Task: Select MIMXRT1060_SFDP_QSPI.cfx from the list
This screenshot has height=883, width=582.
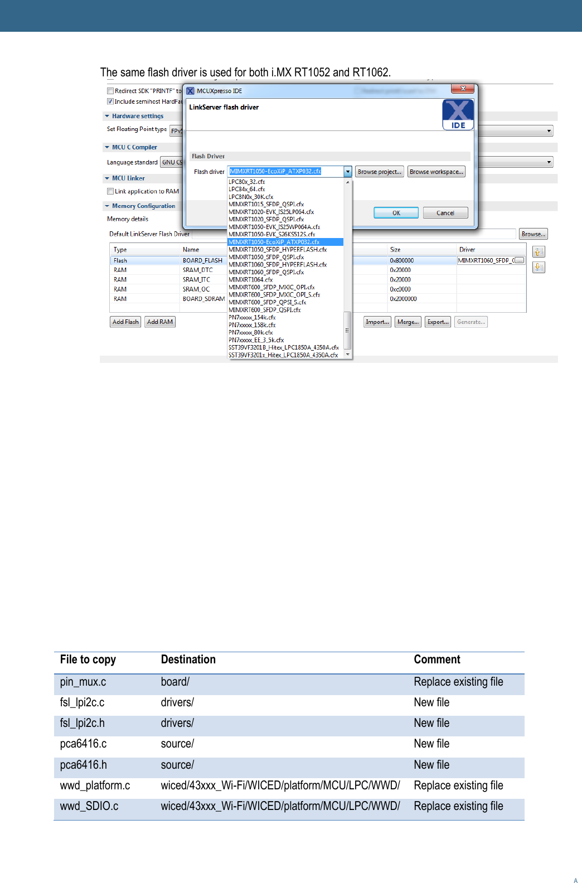Action: pos(266,272)
